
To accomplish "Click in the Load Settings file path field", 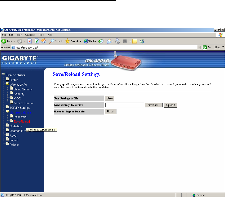I will (125, 105).
